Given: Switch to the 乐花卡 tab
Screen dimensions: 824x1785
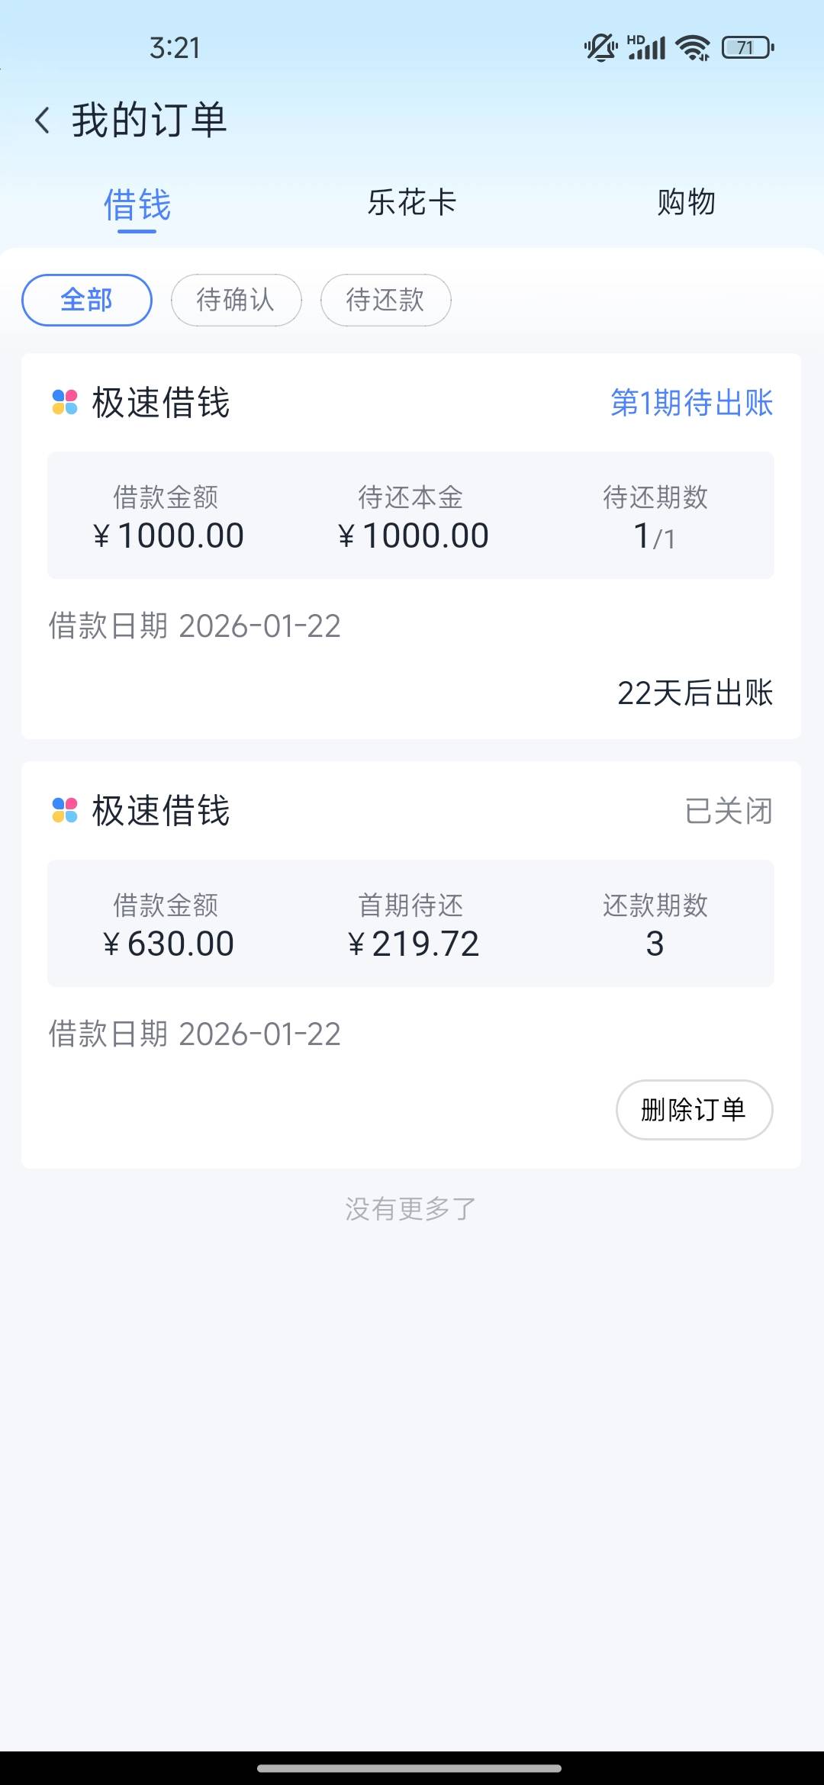Looking at the screenshot, I should [412, 203].
